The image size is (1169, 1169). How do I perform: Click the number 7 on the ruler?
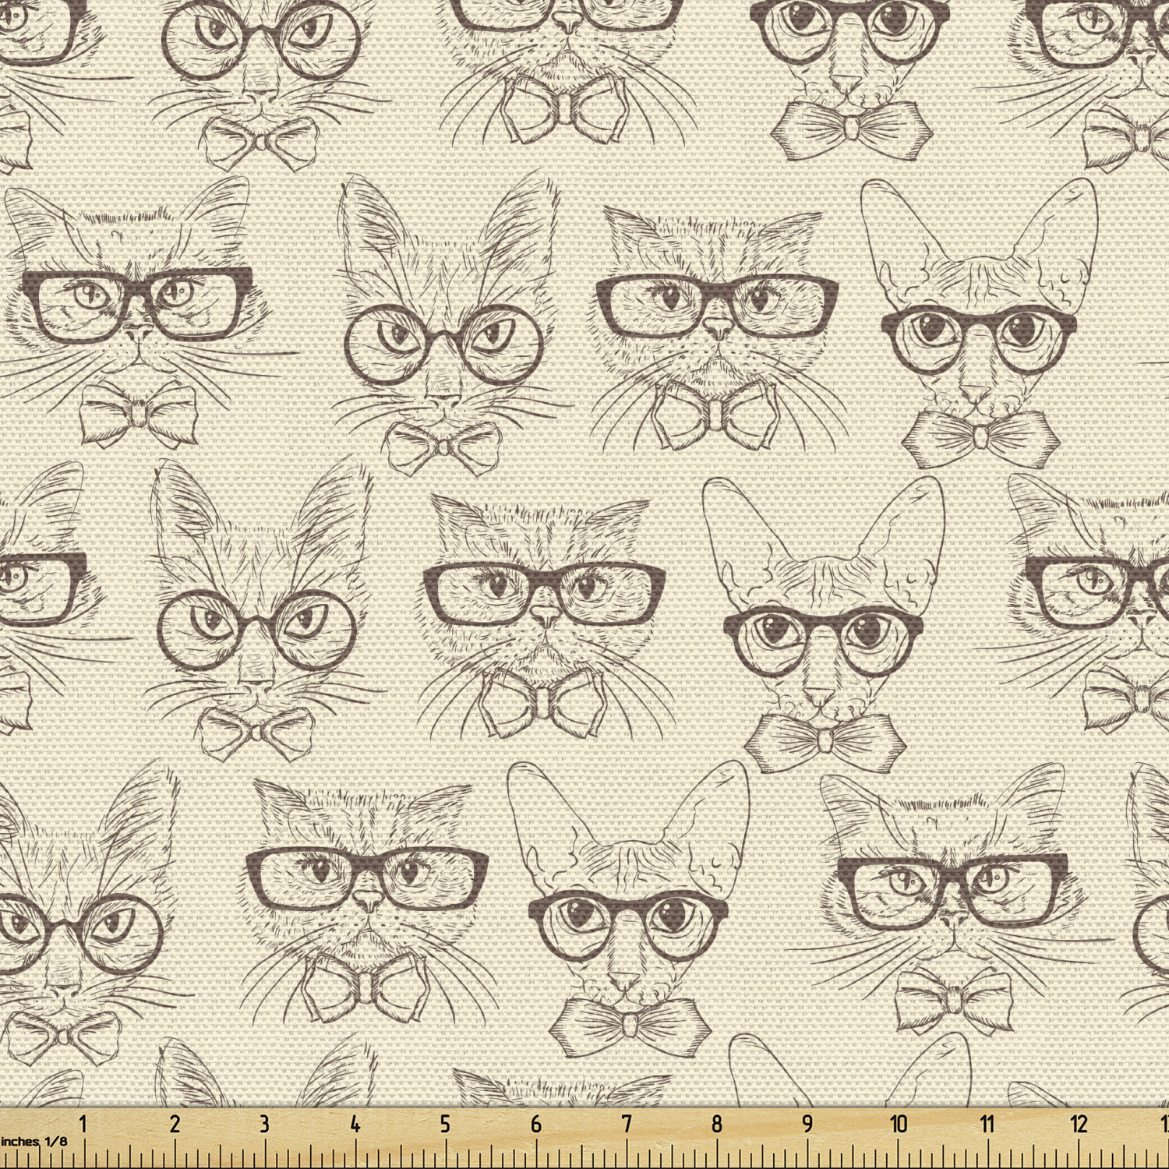627,1124
